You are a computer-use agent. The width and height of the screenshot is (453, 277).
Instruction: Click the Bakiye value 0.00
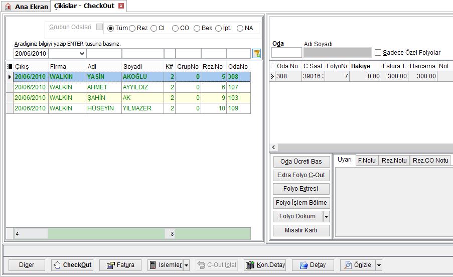365,76
